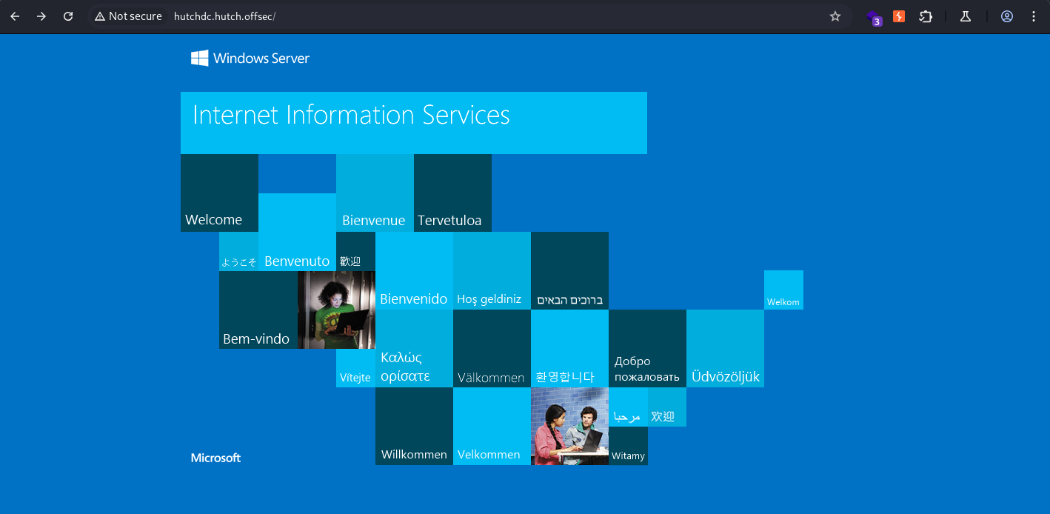Viewport: 1050px width, 514px height.
Task: Click the "Bienvenue" tile
Action: point(375,193)
